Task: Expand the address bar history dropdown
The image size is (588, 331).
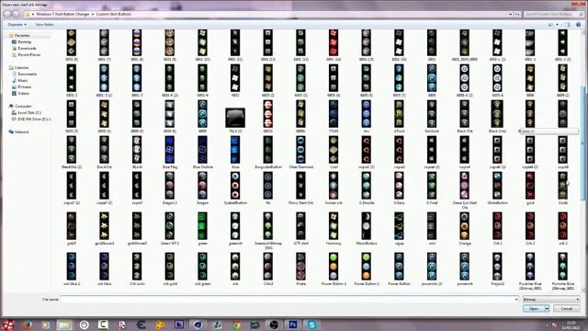Action: tap(511, 15)
